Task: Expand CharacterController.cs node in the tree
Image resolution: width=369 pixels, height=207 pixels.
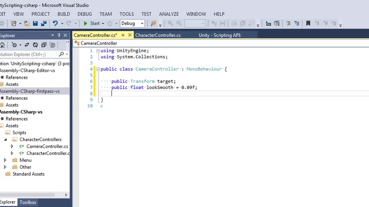Action: point(12,153)
